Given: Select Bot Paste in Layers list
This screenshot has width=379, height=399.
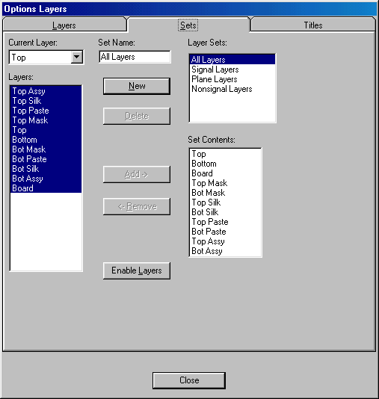Looking at the screenshot, I should tap(46, 159).
